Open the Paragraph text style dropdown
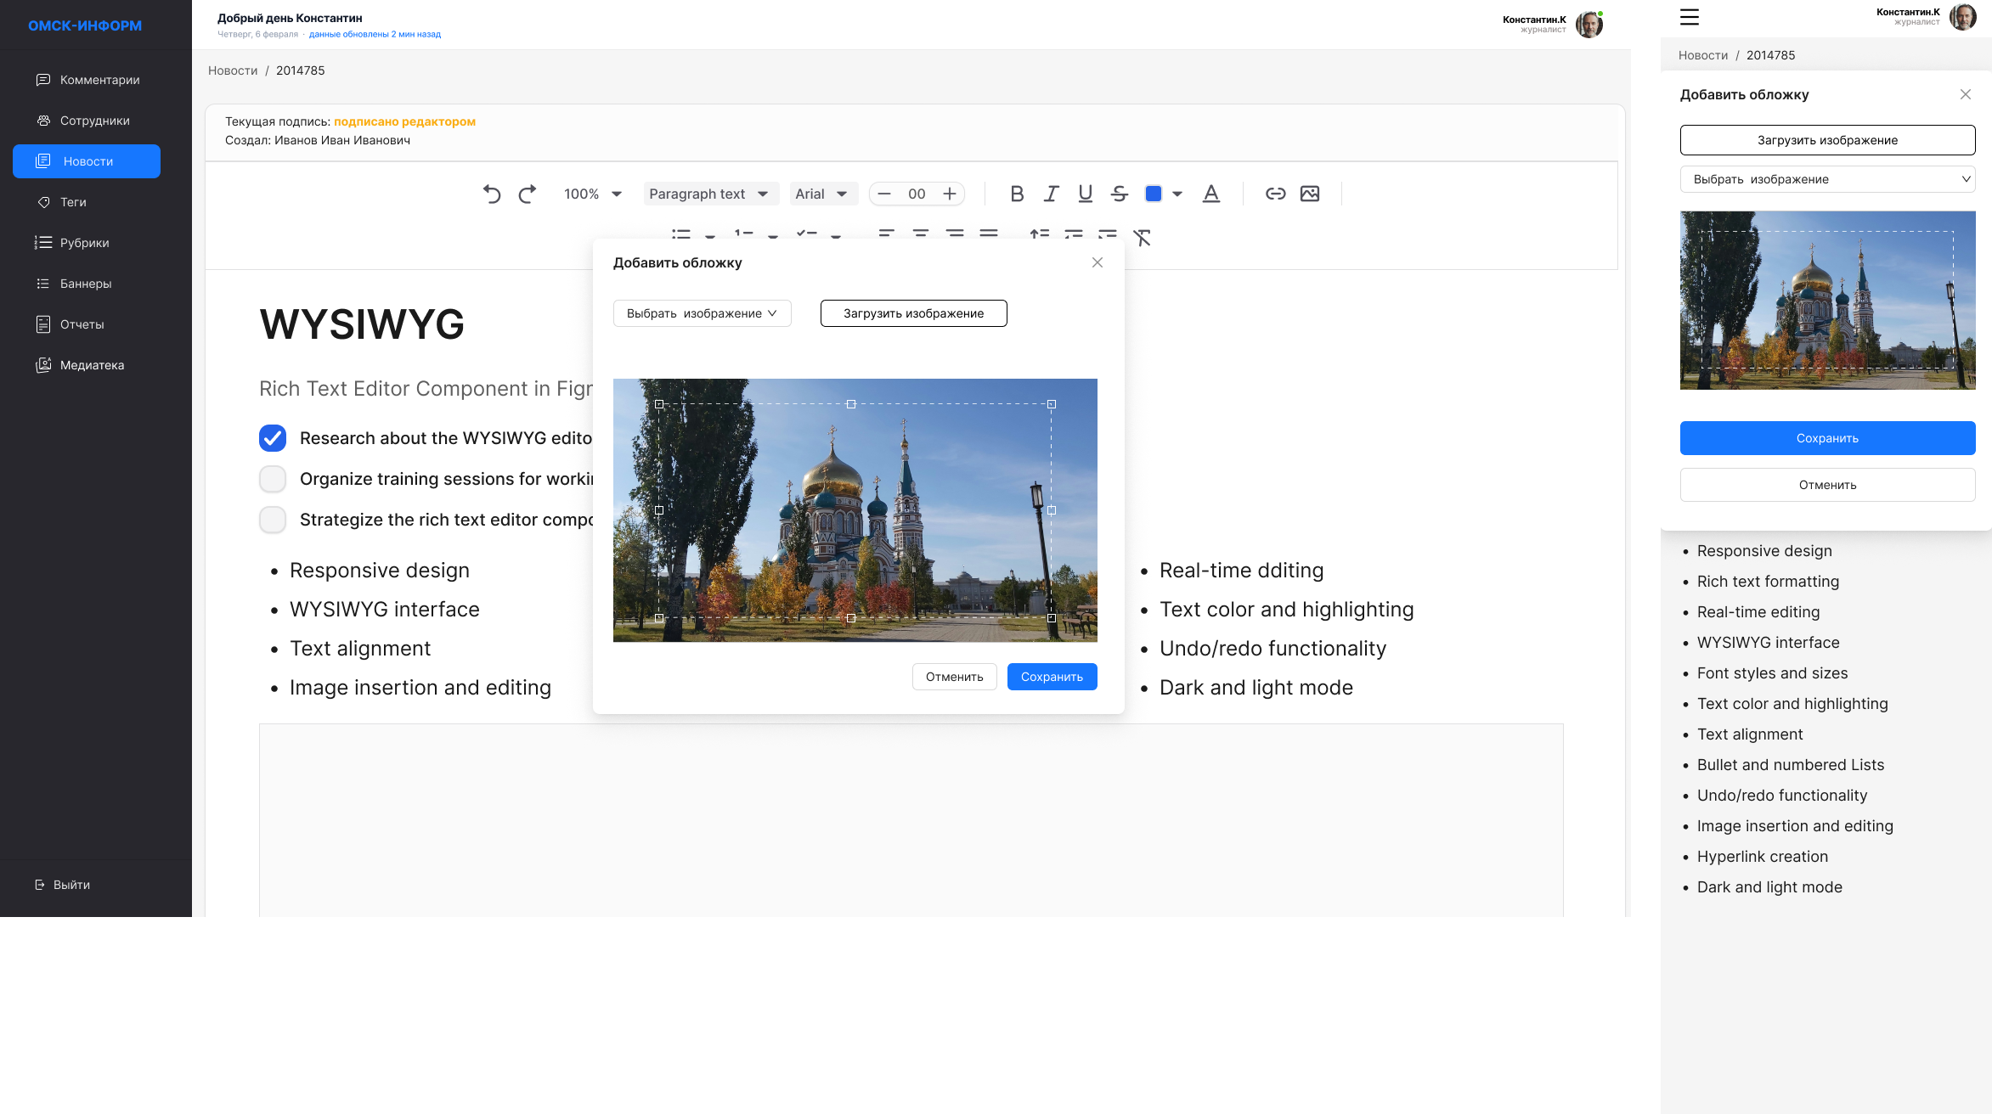Image resolution: width=1992 pixels, height=1114 pixels. tap(709, 194)
